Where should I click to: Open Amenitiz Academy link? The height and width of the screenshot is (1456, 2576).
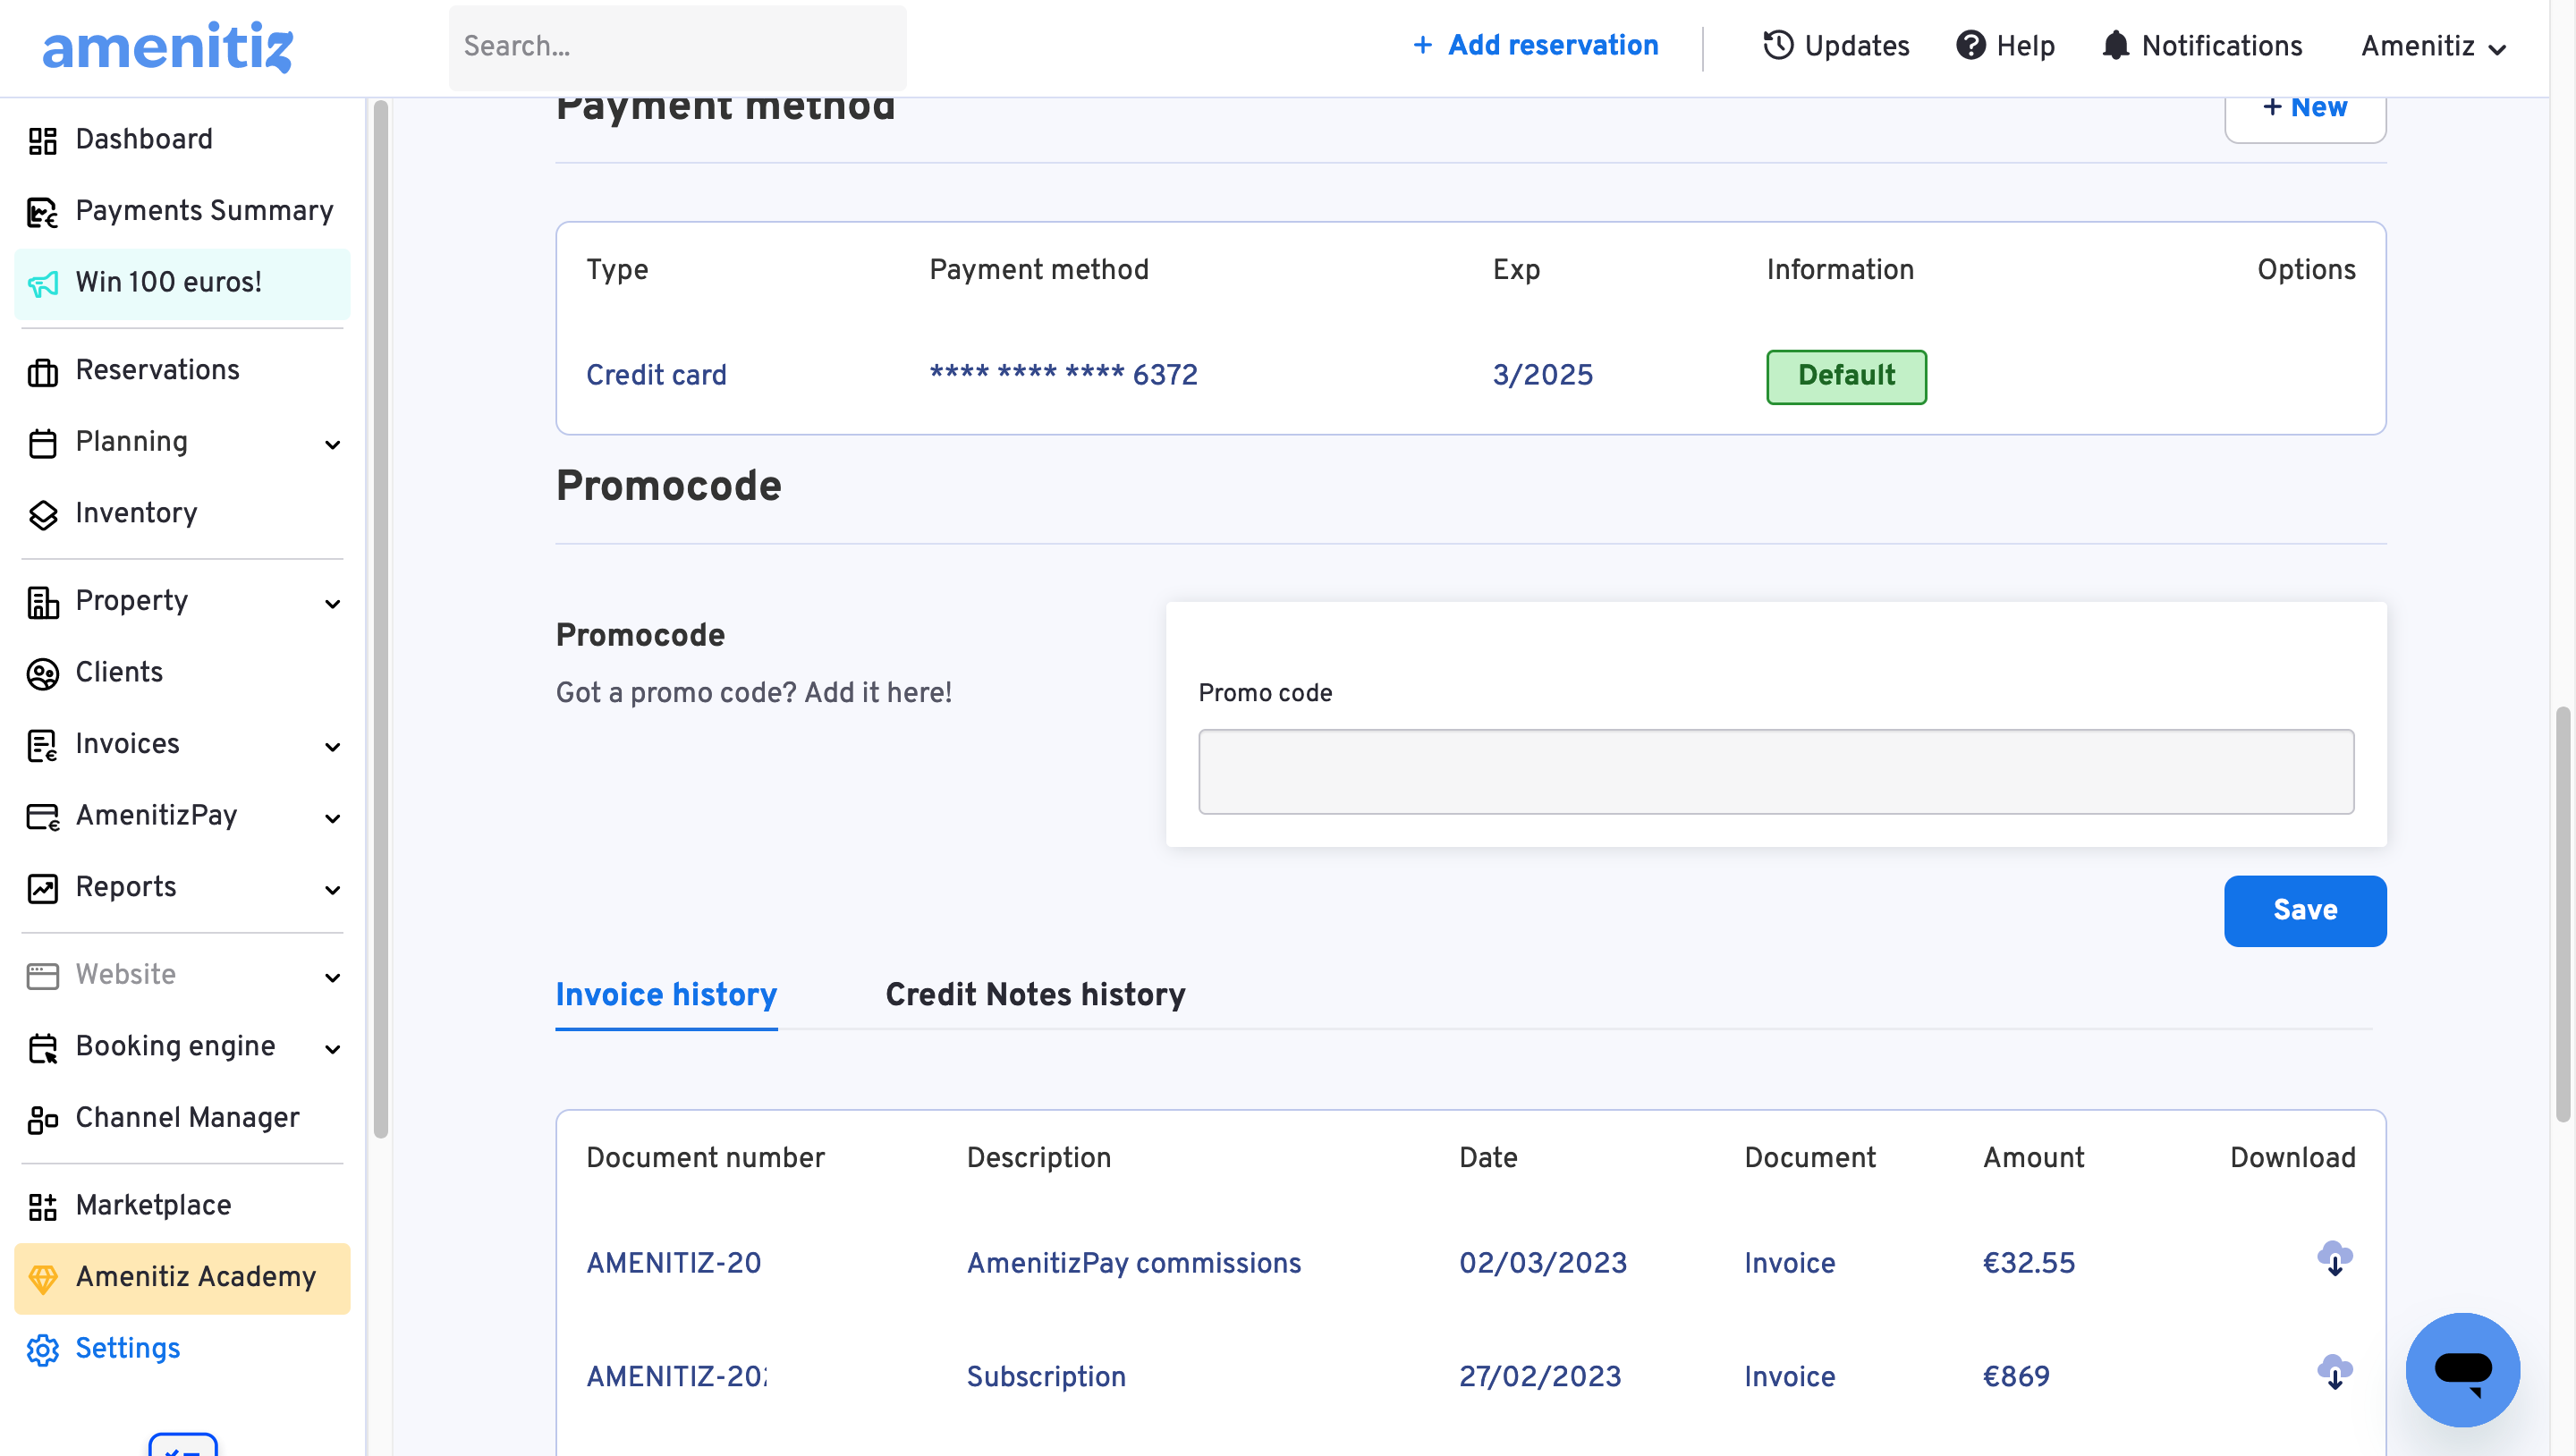click(183, 1278)
